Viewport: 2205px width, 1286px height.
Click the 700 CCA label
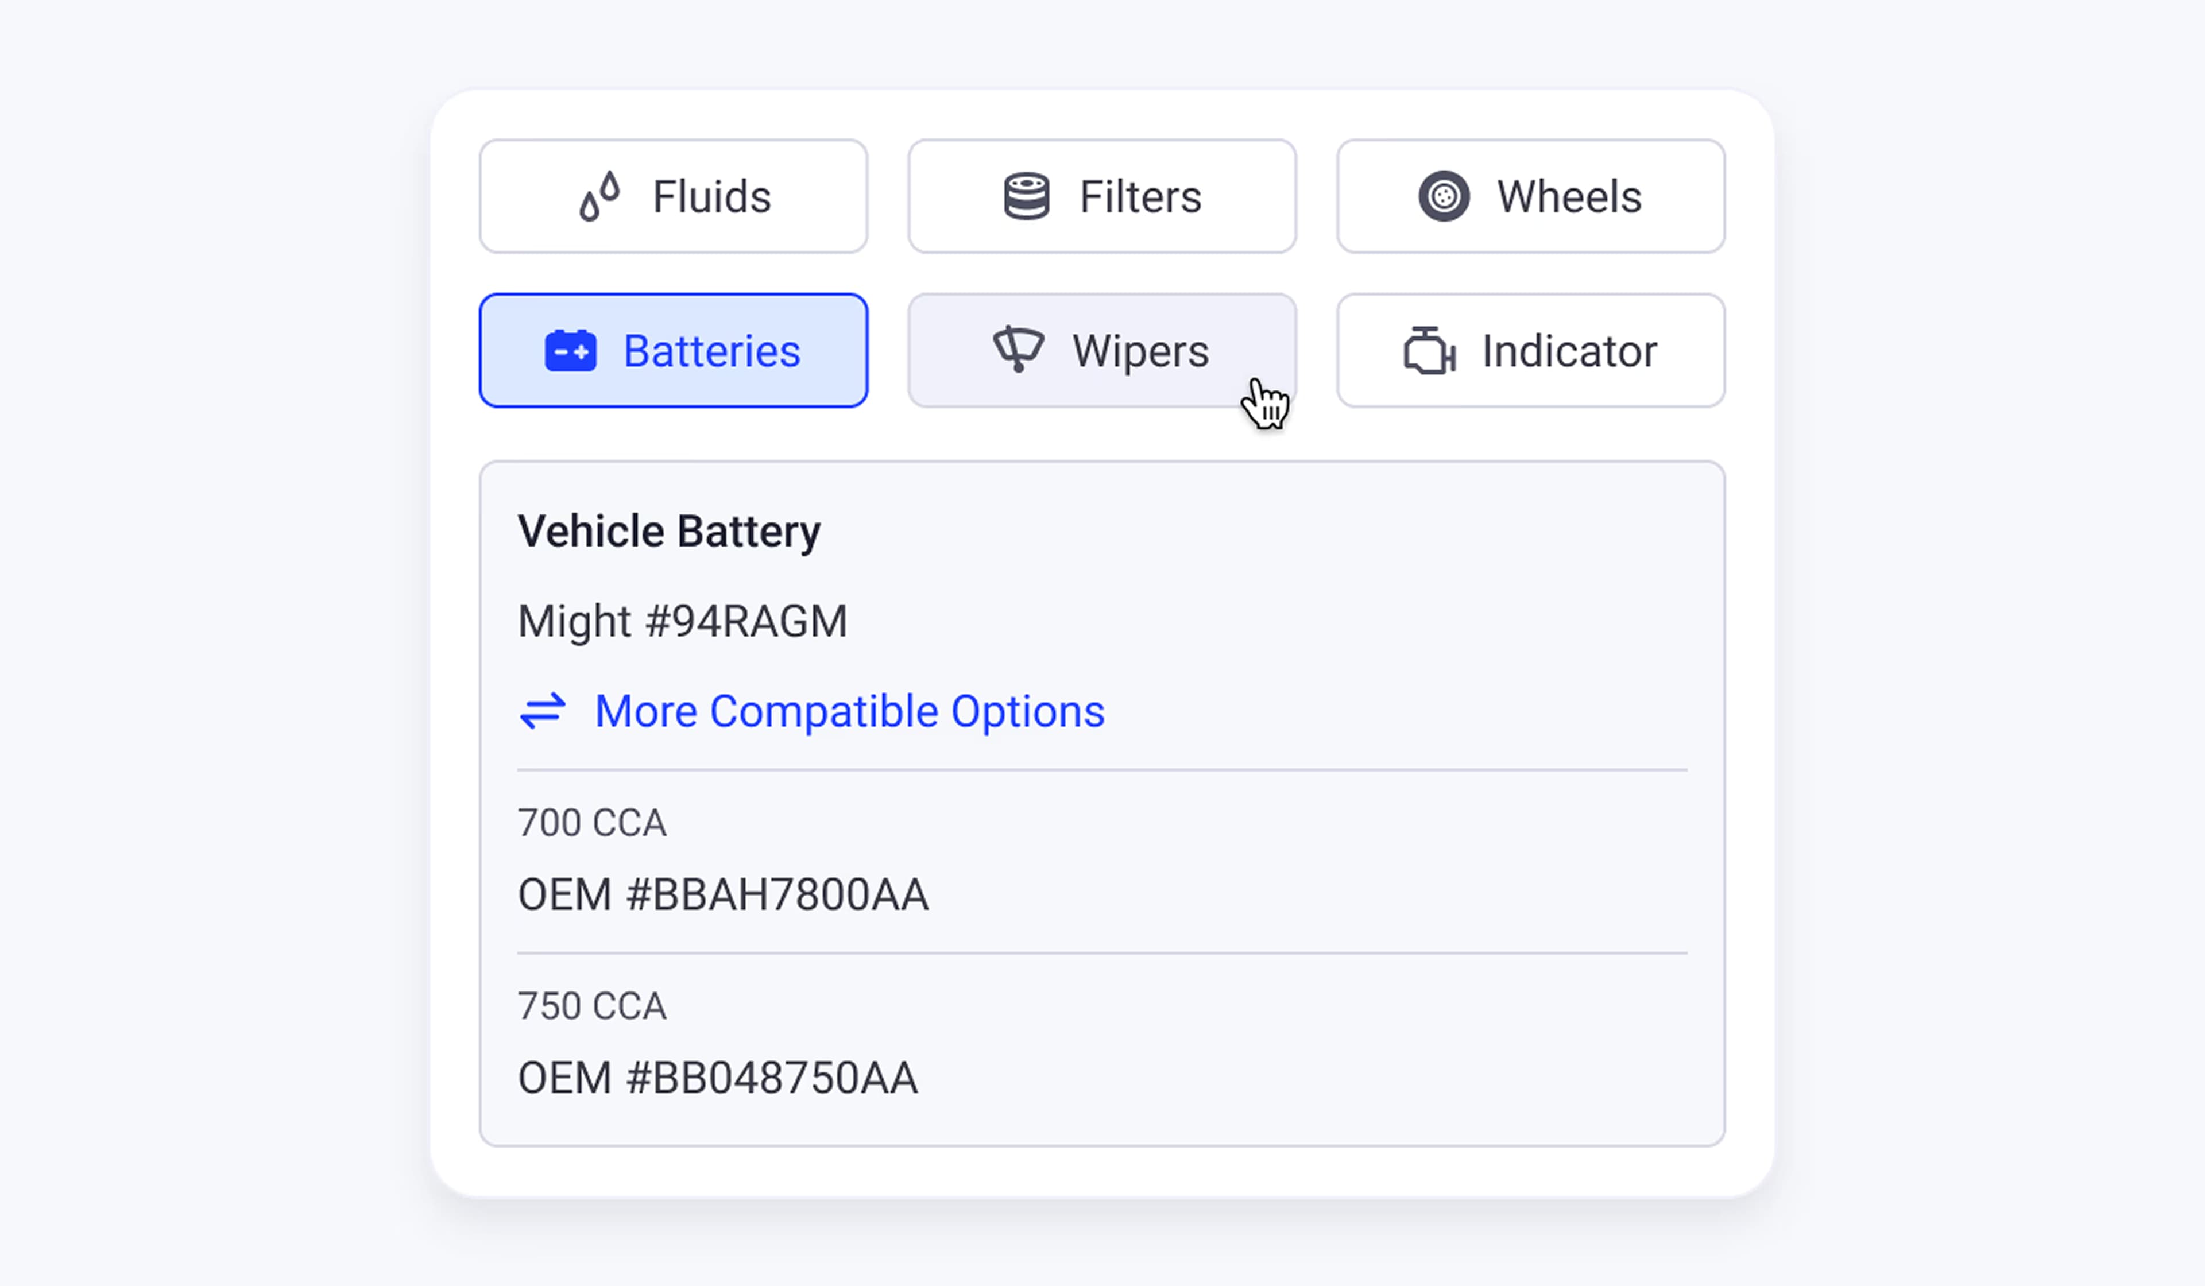point(593,823)
